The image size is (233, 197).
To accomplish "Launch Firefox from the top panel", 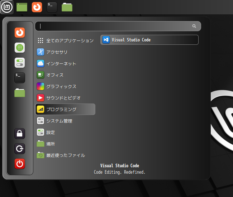I will pos(37,7).
